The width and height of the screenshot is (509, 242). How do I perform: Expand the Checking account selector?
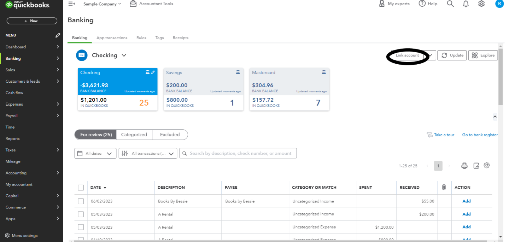(x=124, y=55)
